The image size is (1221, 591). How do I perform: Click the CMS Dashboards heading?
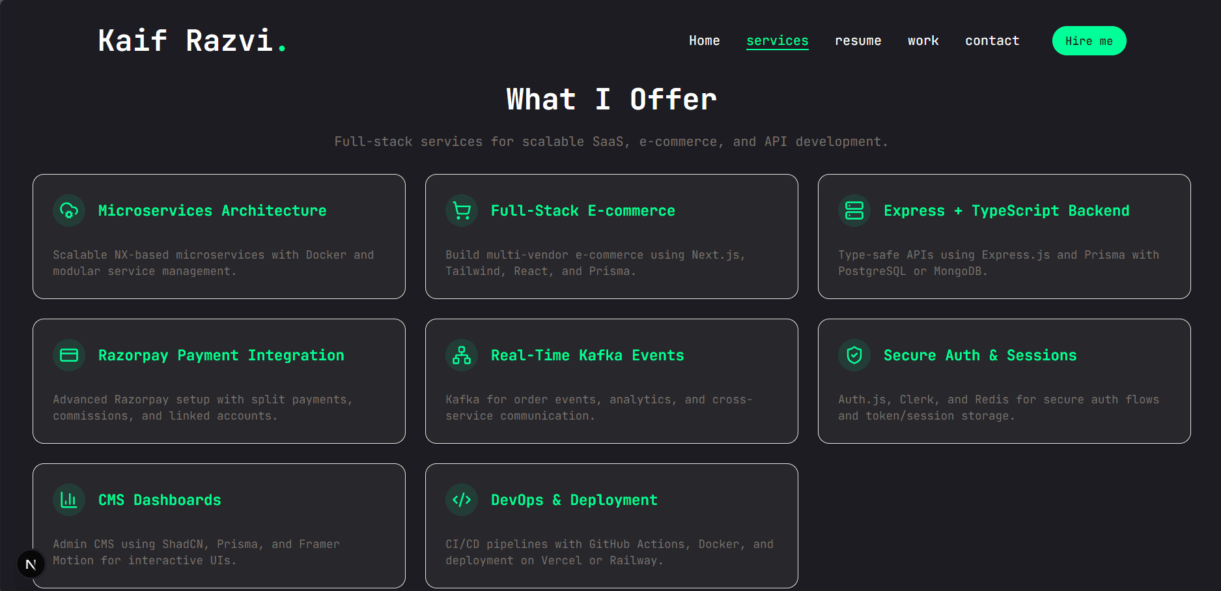tap(160, 500)
